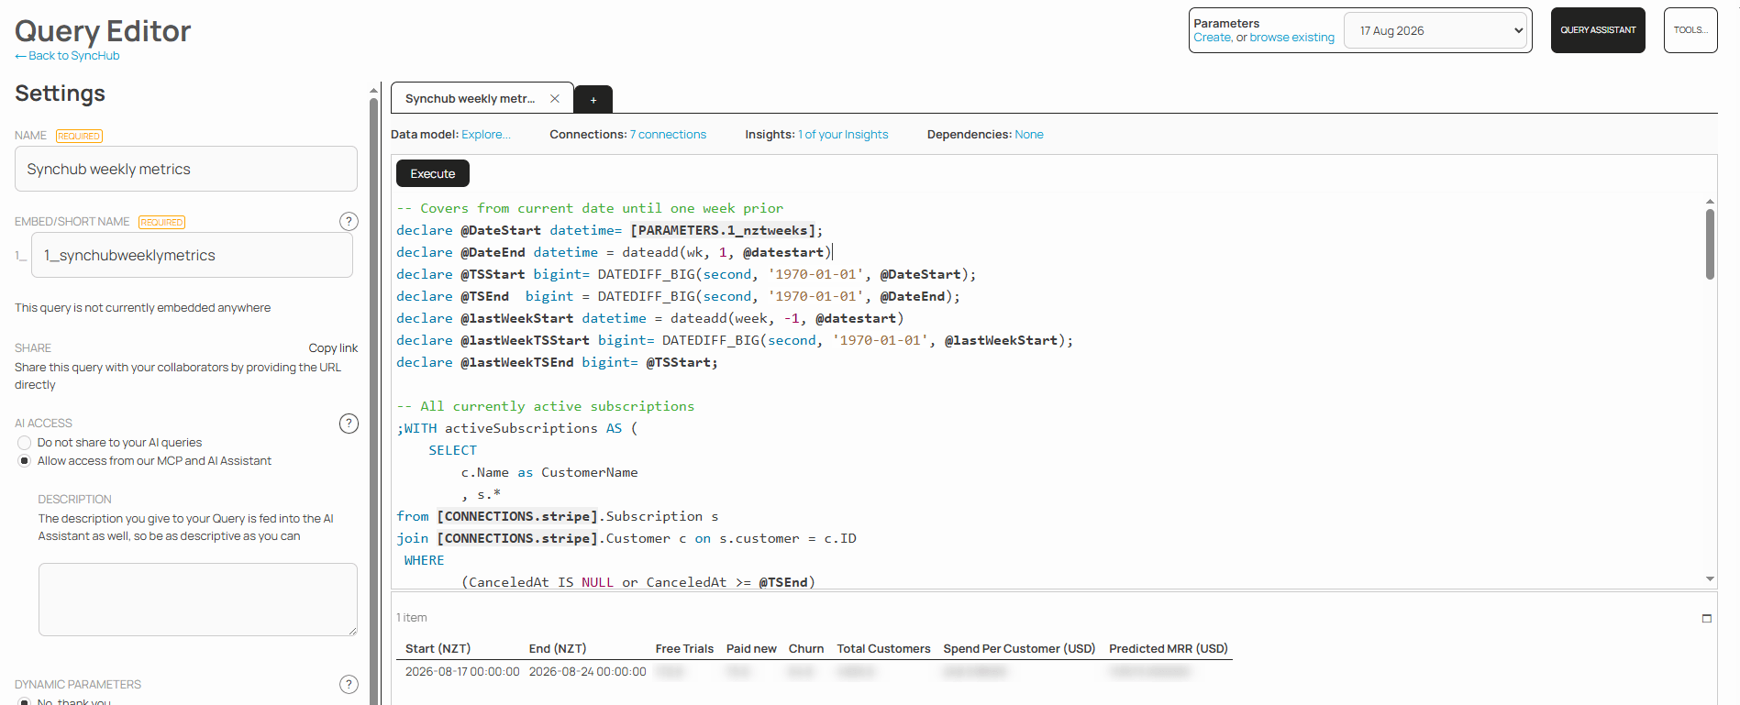
Task: Focus the Description text area
Action: pos(198,600)
